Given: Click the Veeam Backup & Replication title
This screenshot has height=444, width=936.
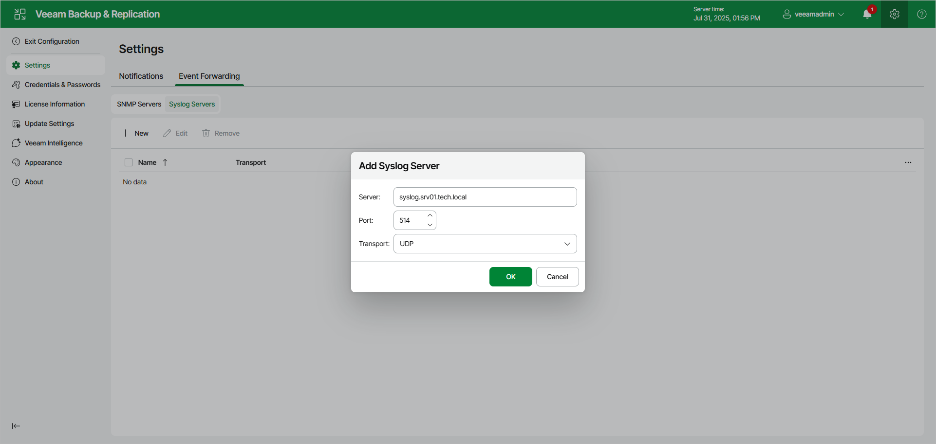Looking at the screenshot, I should (x=97, y=14).
